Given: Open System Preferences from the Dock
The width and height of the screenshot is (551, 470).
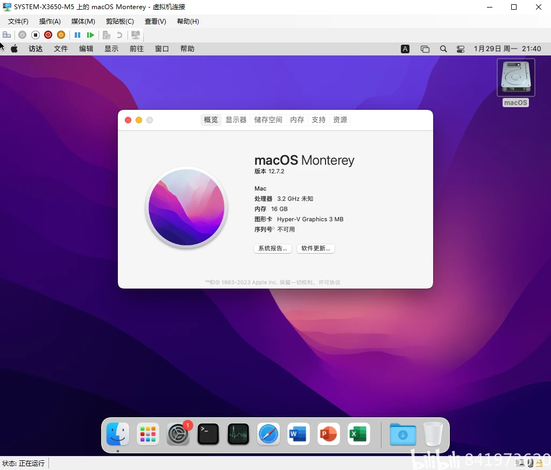Looking at the screenshot, I should point(178,434).
